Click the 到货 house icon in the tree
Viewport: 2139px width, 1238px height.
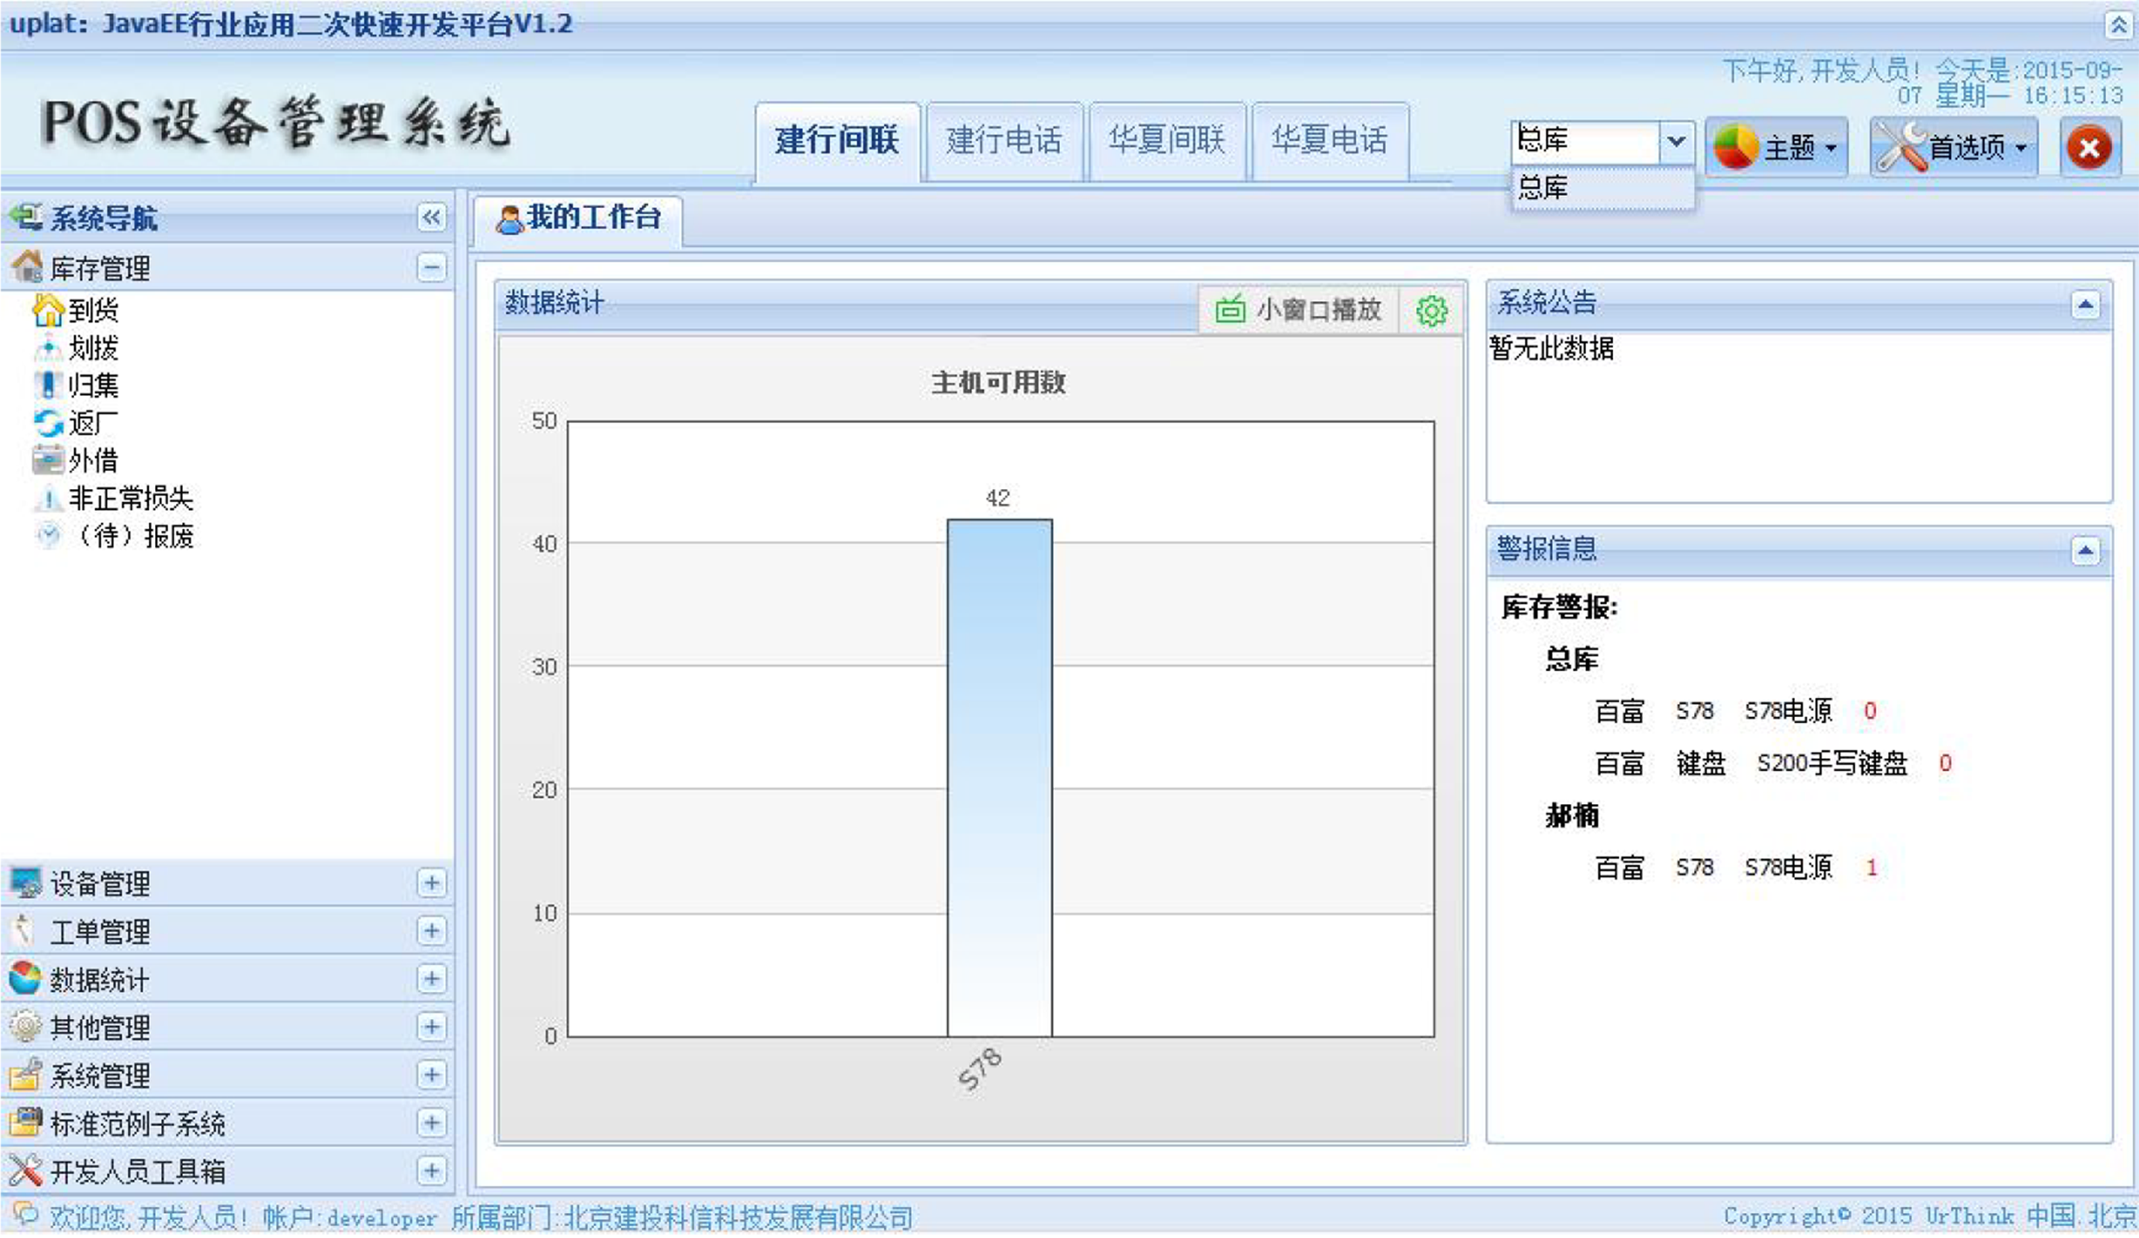(x=48, y=310)
